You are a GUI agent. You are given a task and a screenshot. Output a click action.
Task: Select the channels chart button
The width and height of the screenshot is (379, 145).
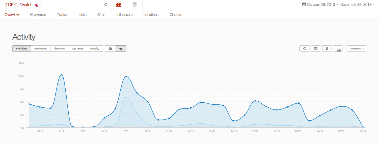tap(59, 48)
